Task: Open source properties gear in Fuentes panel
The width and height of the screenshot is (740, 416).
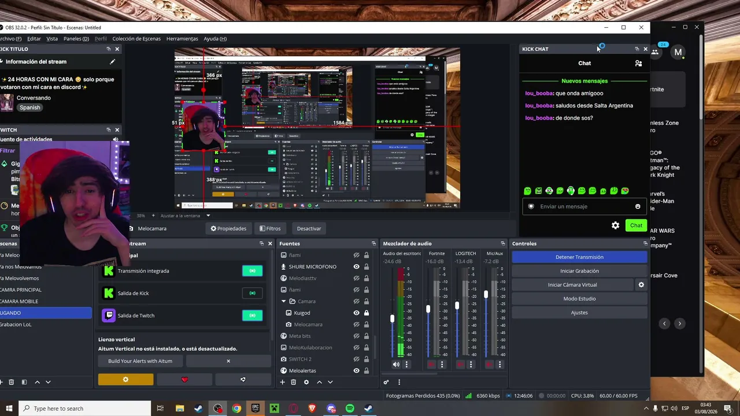Action: pos(306,382)
